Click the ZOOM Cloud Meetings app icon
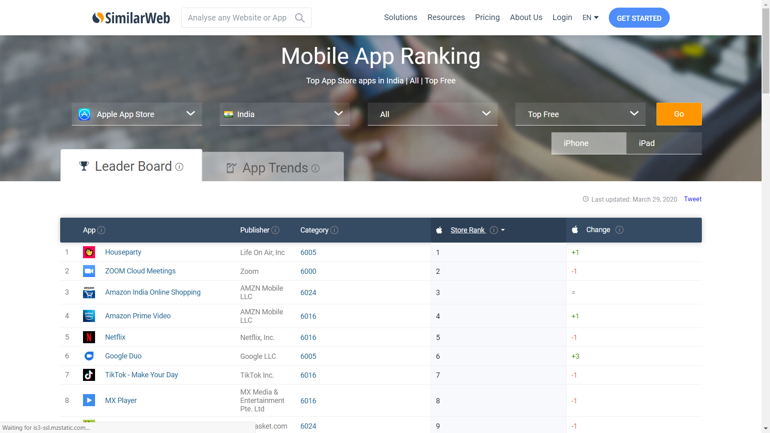 point(89,271)
